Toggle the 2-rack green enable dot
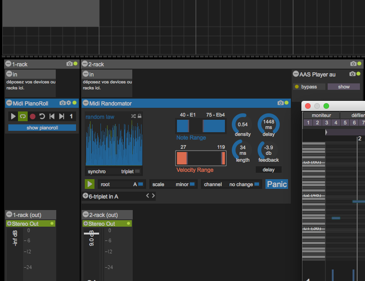The width and height of the screenshot is (365, 281). [359, 64]
